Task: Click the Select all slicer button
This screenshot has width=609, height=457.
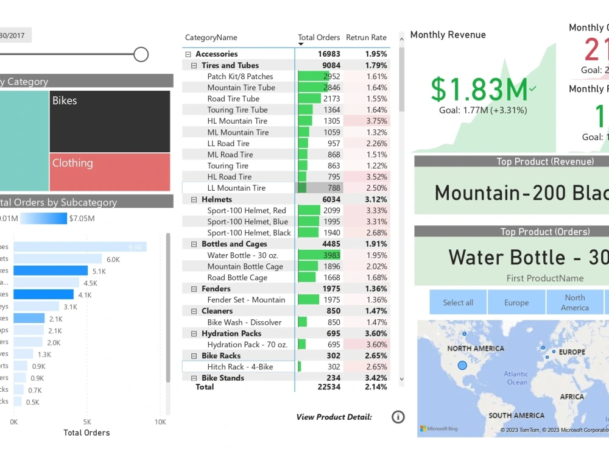Action: click(457, 302)
